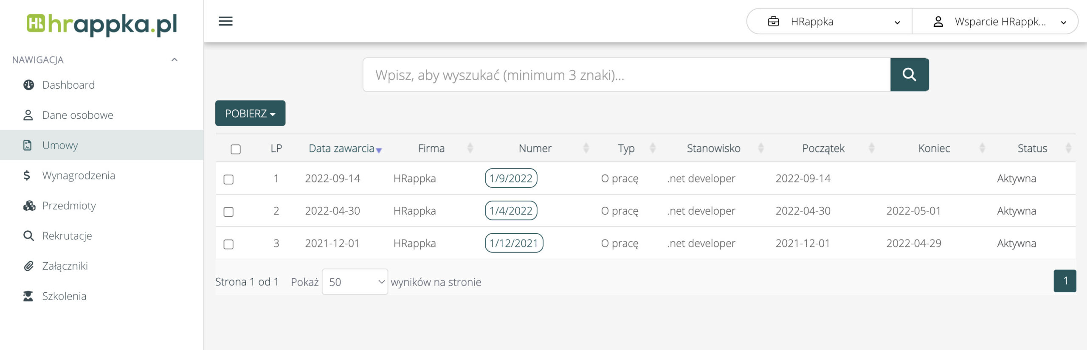1087x350 pixels.
Task: Click the user icon beside Wsparcie HRappk...
Action: [938, 21]
